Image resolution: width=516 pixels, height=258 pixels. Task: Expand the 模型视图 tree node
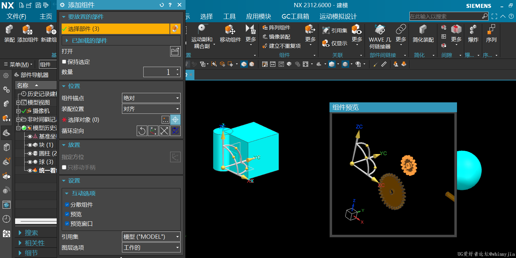[18, 102]
